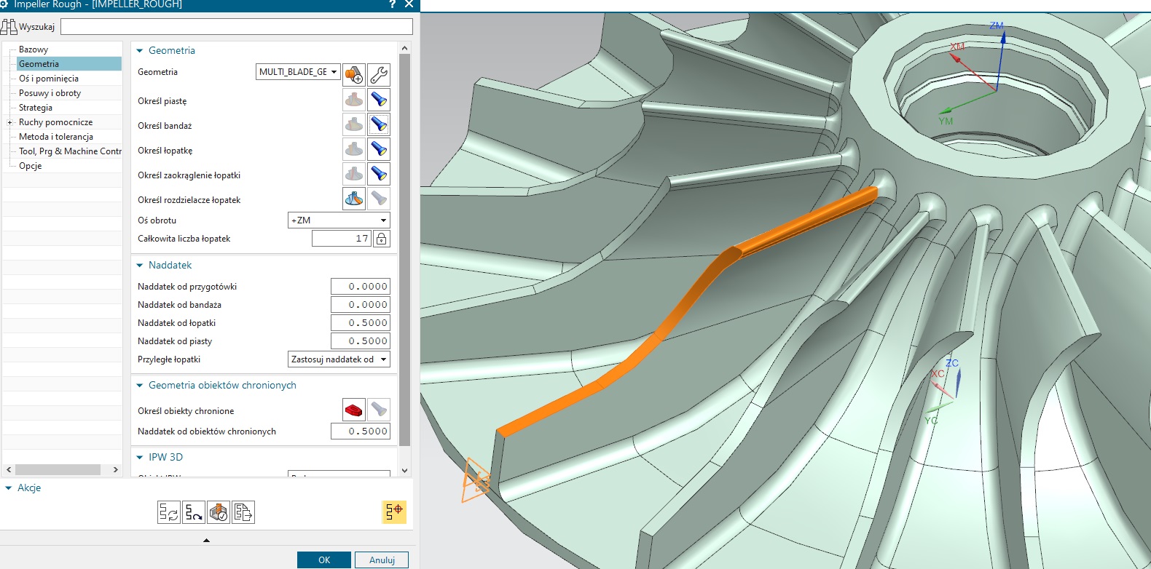Display hub geometry with flashlight for Określ piastę
Viewport: 1151px width, 569px height.
click(x=379, y=100)
